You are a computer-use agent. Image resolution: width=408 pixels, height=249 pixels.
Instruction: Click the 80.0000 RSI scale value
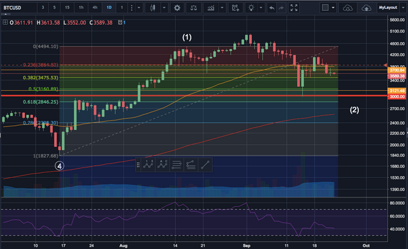397,203
